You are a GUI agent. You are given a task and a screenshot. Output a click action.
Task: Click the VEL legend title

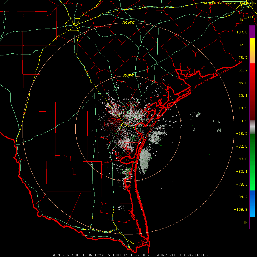pyautogui.click(x=251, y=17)
